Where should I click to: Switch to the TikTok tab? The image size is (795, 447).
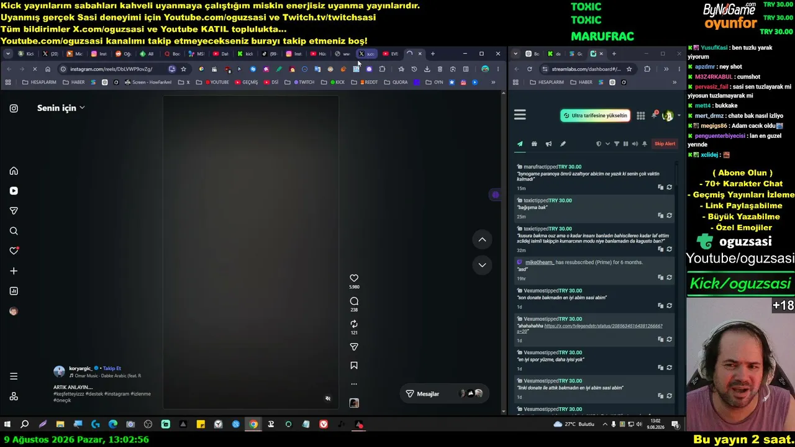[x=270, y=54]
